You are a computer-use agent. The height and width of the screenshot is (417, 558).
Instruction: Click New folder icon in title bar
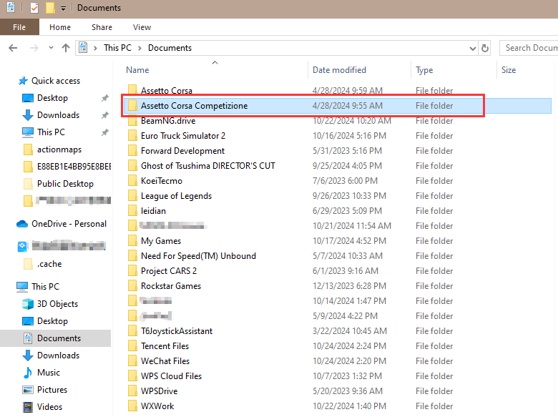[50, 7]
